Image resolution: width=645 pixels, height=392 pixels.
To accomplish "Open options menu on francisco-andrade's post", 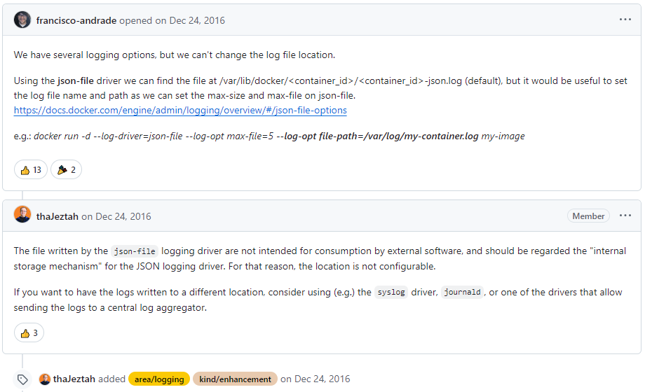I will (625, 20).
